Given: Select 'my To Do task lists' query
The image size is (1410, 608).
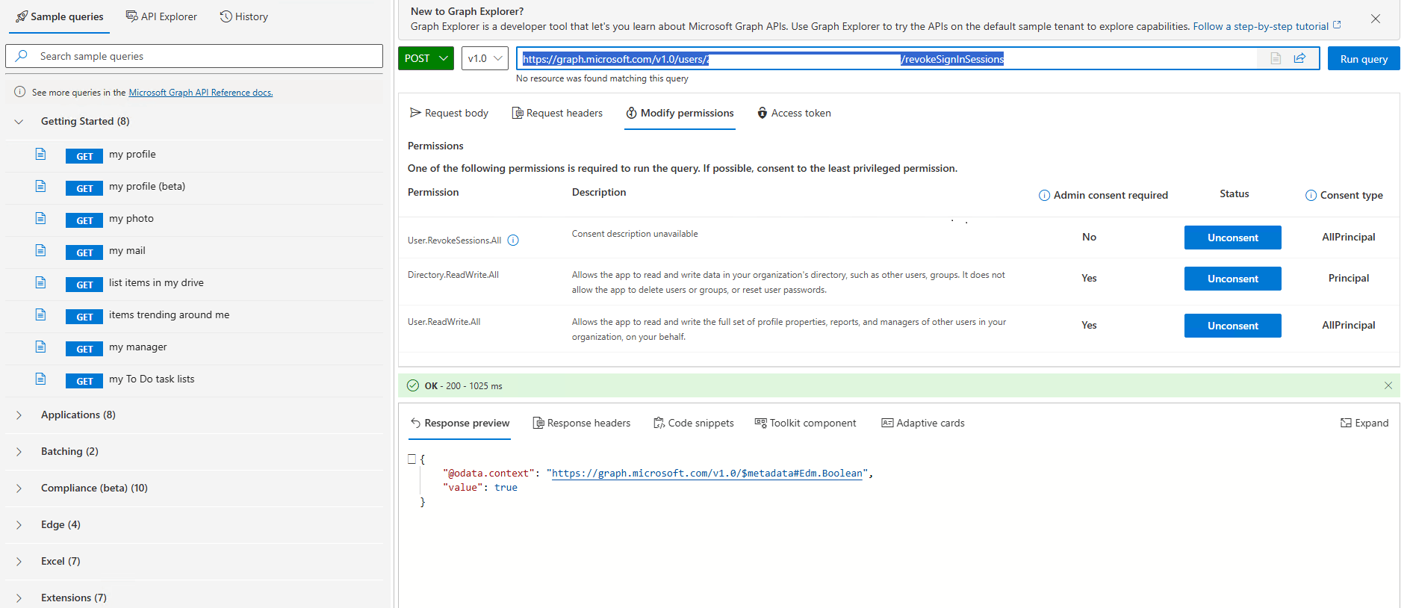Looking at the screenshot, I should [152, 379].
